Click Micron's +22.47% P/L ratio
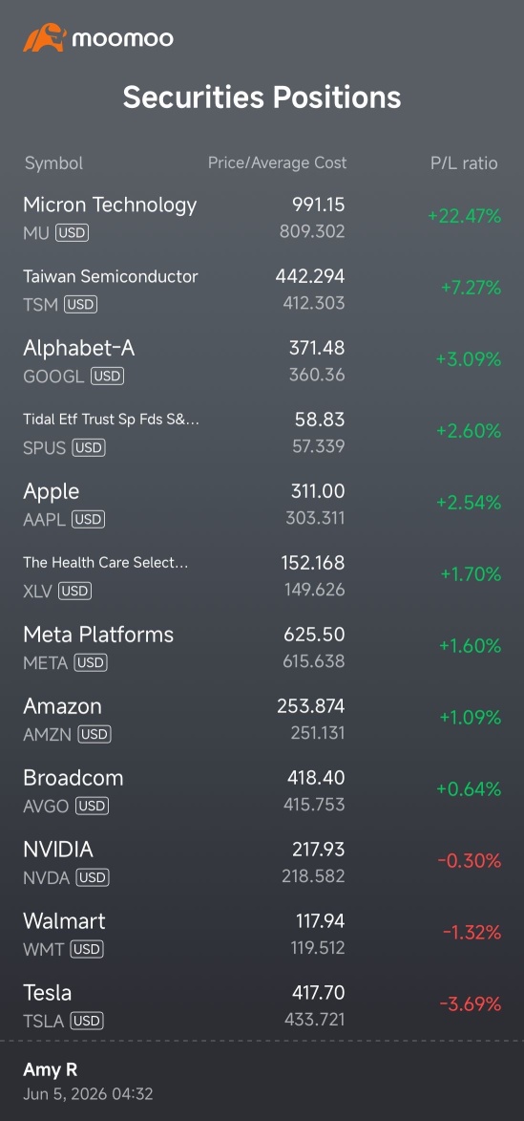 [464, 217]
